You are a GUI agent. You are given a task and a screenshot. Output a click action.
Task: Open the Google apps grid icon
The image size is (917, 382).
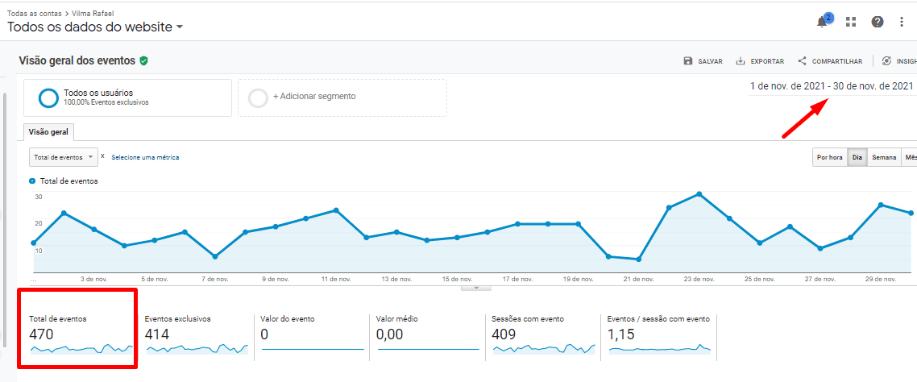point(851,22)
